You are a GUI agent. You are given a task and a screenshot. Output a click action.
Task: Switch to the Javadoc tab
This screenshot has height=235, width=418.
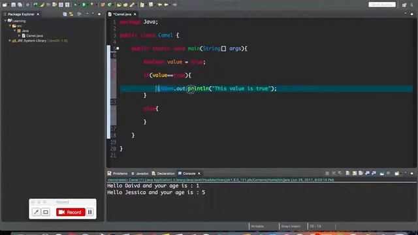pyautogui.click(x=142, y=174)
